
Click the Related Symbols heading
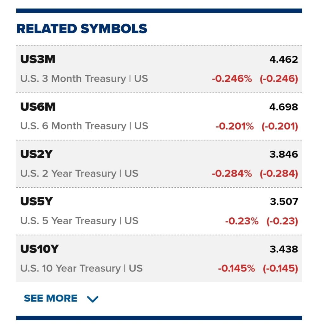[x=82, y=28]
